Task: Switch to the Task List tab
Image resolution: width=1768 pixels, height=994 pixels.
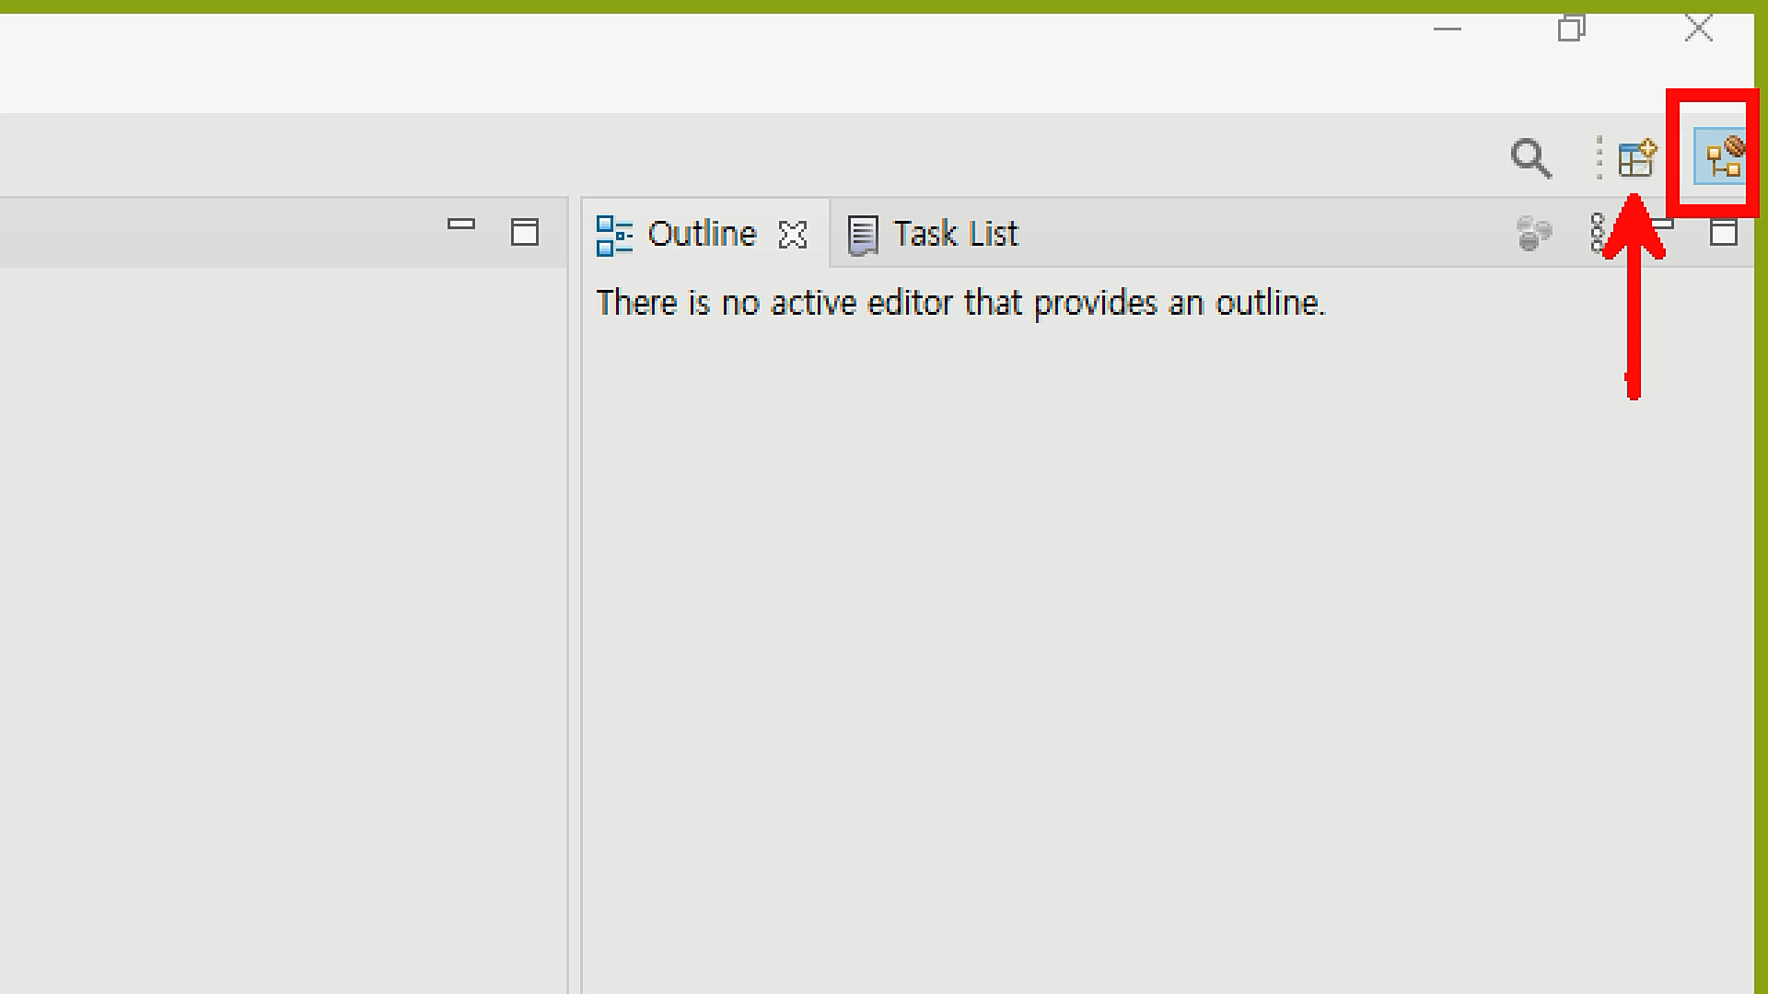Action: 954,234
